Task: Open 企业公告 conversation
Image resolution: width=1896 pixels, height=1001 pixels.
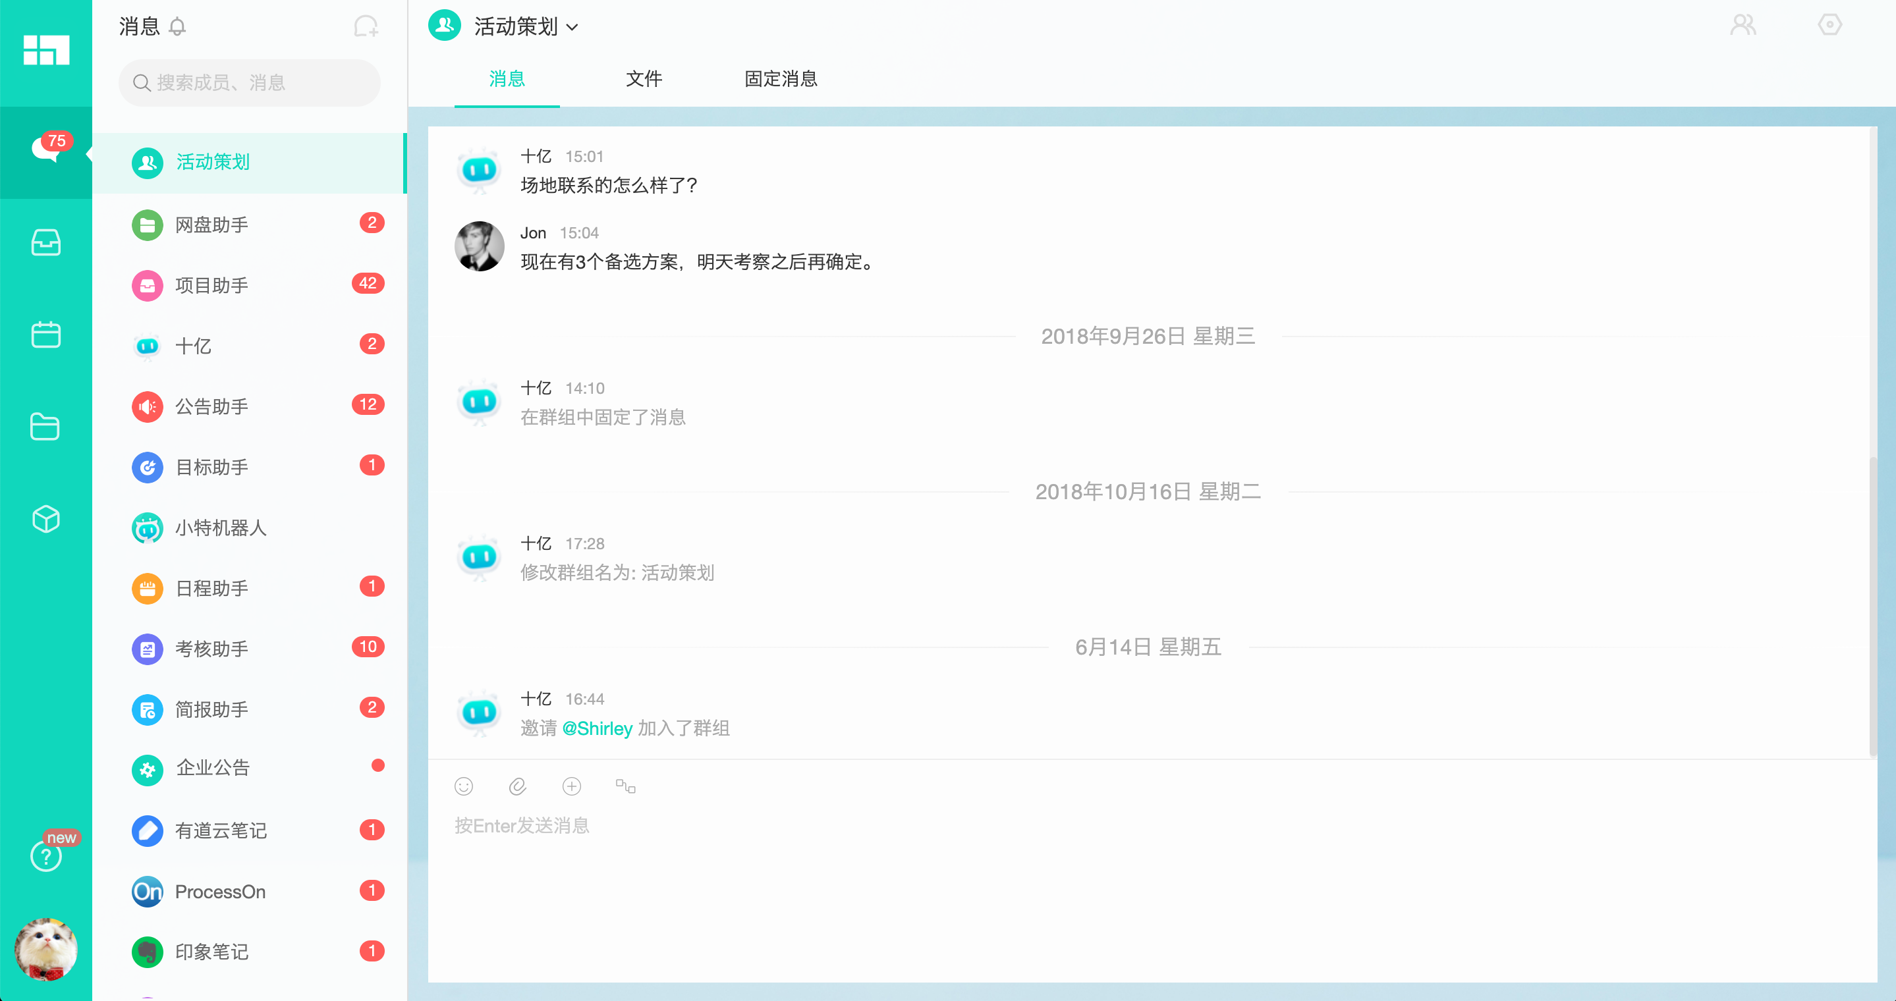Action: point(249,769)
